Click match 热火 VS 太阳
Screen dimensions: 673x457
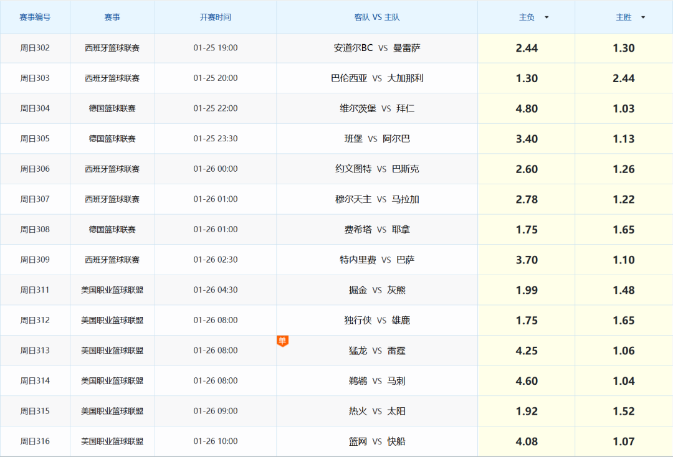[377, 411]
